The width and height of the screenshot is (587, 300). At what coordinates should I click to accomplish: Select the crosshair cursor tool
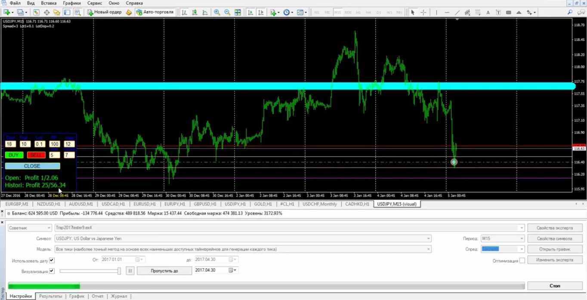click(423, 12)
